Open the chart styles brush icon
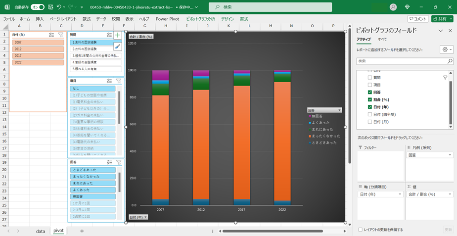 117,47
